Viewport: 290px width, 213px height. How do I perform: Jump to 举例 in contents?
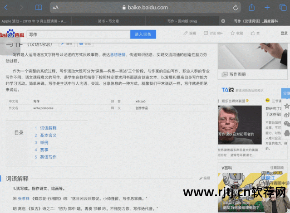click(x=44, y=142)
